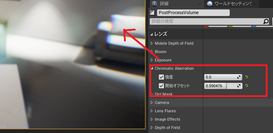Close the ワールドセッティング tab

pos(254,4)
